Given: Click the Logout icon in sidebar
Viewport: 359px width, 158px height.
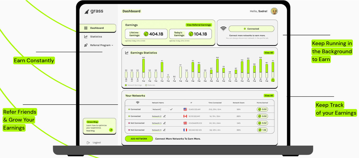Looking at the screenshot, I should (88, 142).
